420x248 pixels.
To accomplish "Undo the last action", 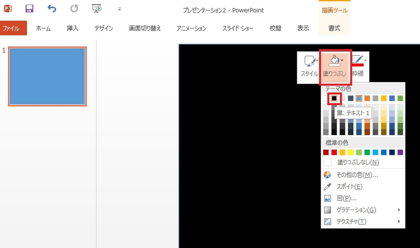I will click(x=52, y=9).
